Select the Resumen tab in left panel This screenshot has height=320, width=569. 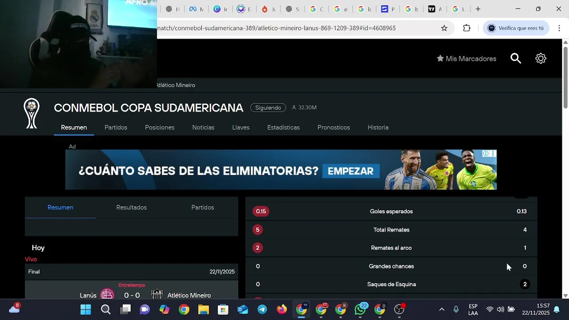60,208
